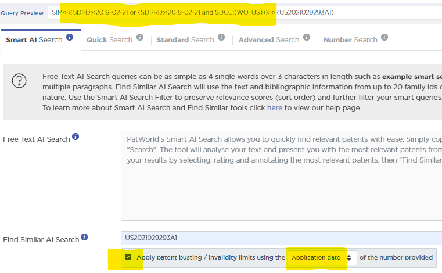442x273 pixels.
Task: Click the 'Free Text AI Search' label
Action: point(37,139)
